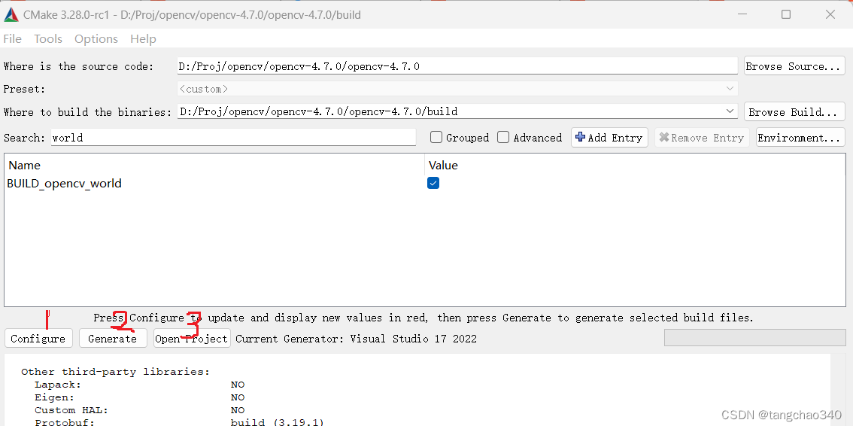The height and width of the screenshot is (429, 853).
Task: Close the CMake window
Action: pos(830,15)
